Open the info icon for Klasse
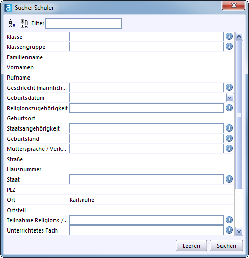Screen dimensions: 249x258 pos(229,36)
